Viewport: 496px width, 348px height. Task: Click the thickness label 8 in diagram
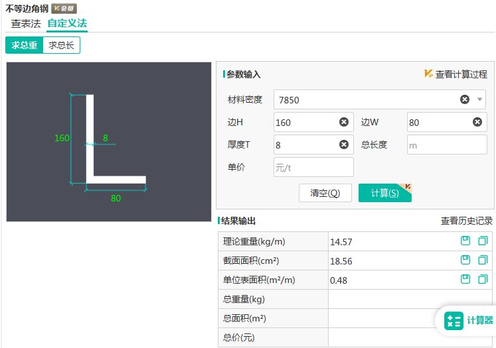(106, 138)
